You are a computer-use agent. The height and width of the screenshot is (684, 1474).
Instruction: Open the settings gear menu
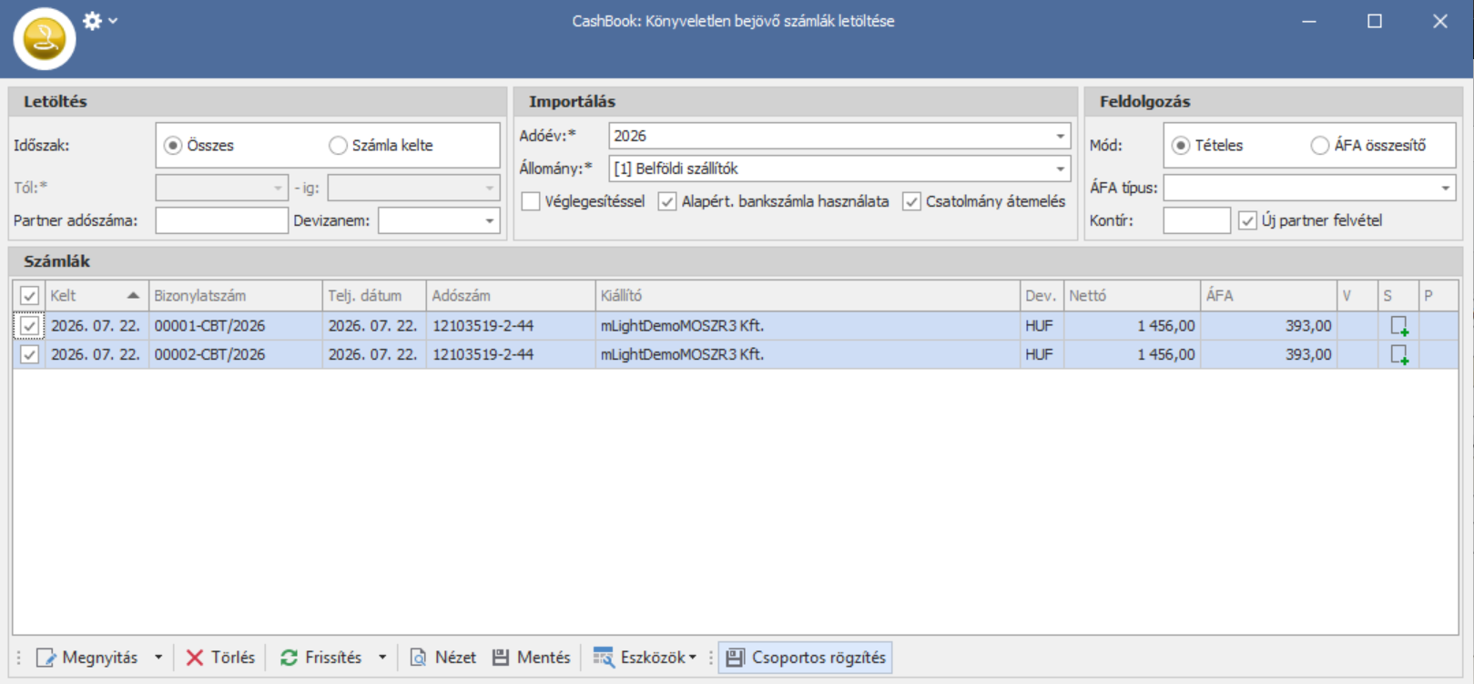point(99,20)
